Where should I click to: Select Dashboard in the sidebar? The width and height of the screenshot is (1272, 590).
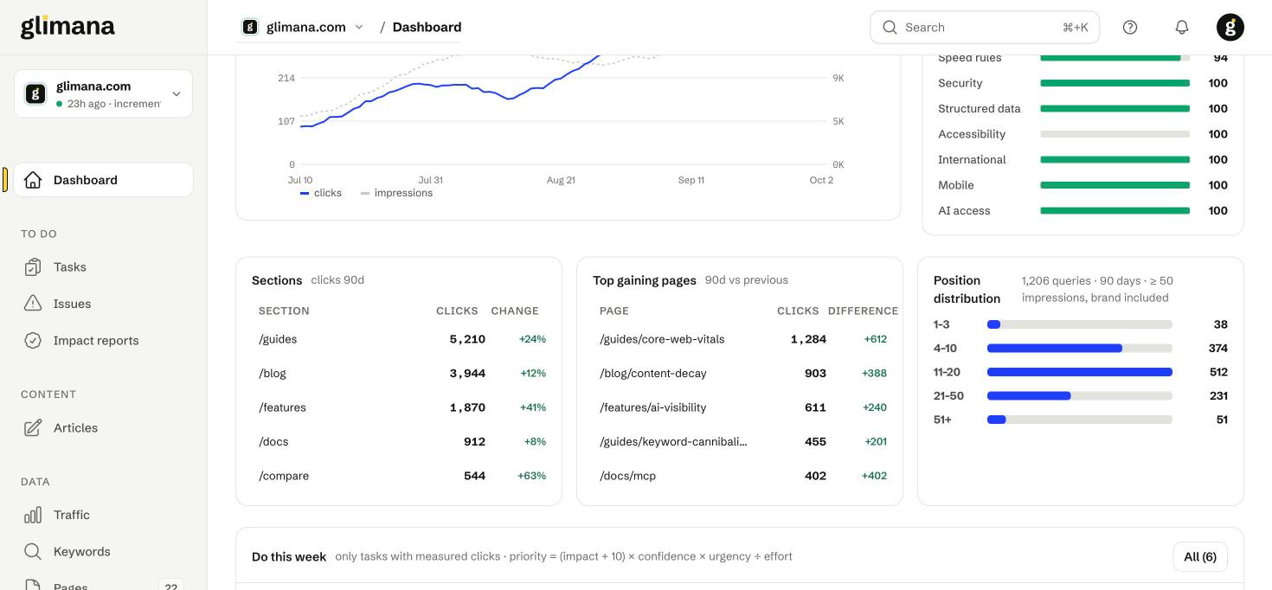(103, 180)
